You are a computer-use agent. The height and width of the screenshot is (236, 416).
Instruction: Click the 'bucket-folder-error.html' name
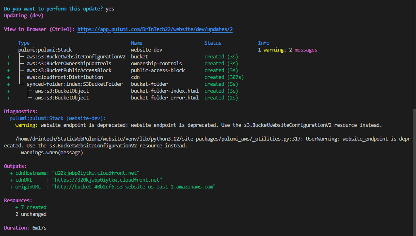(x=165, y=98)
